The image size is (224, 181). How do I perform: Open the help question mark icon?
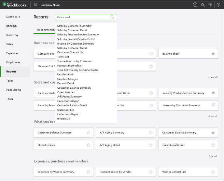[x=218, y=5]
